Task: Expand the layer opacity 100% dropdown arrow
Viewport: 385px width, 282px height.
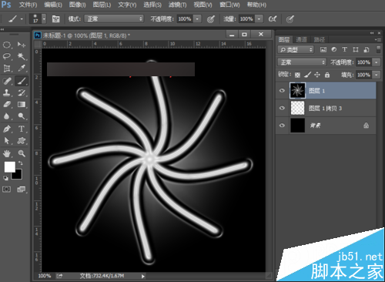Action: (x=376, y=62)
